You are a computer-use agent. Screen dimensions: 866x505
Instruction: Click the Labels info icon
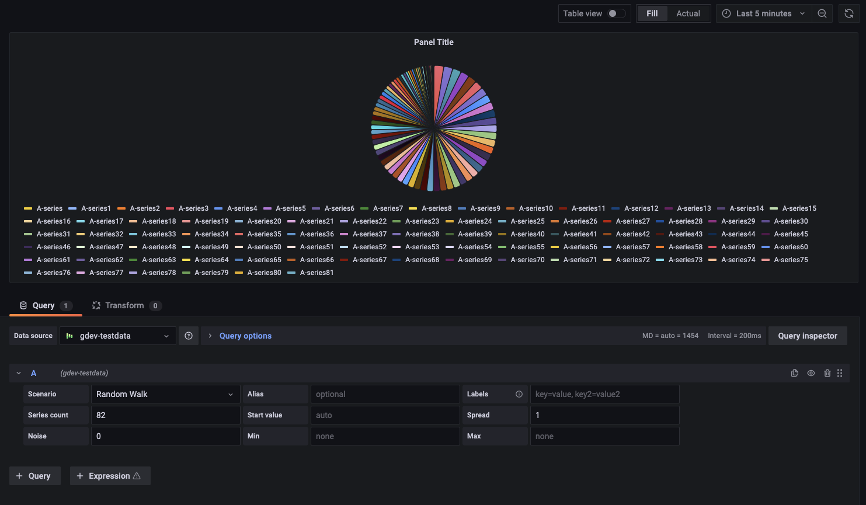[519, 393]
